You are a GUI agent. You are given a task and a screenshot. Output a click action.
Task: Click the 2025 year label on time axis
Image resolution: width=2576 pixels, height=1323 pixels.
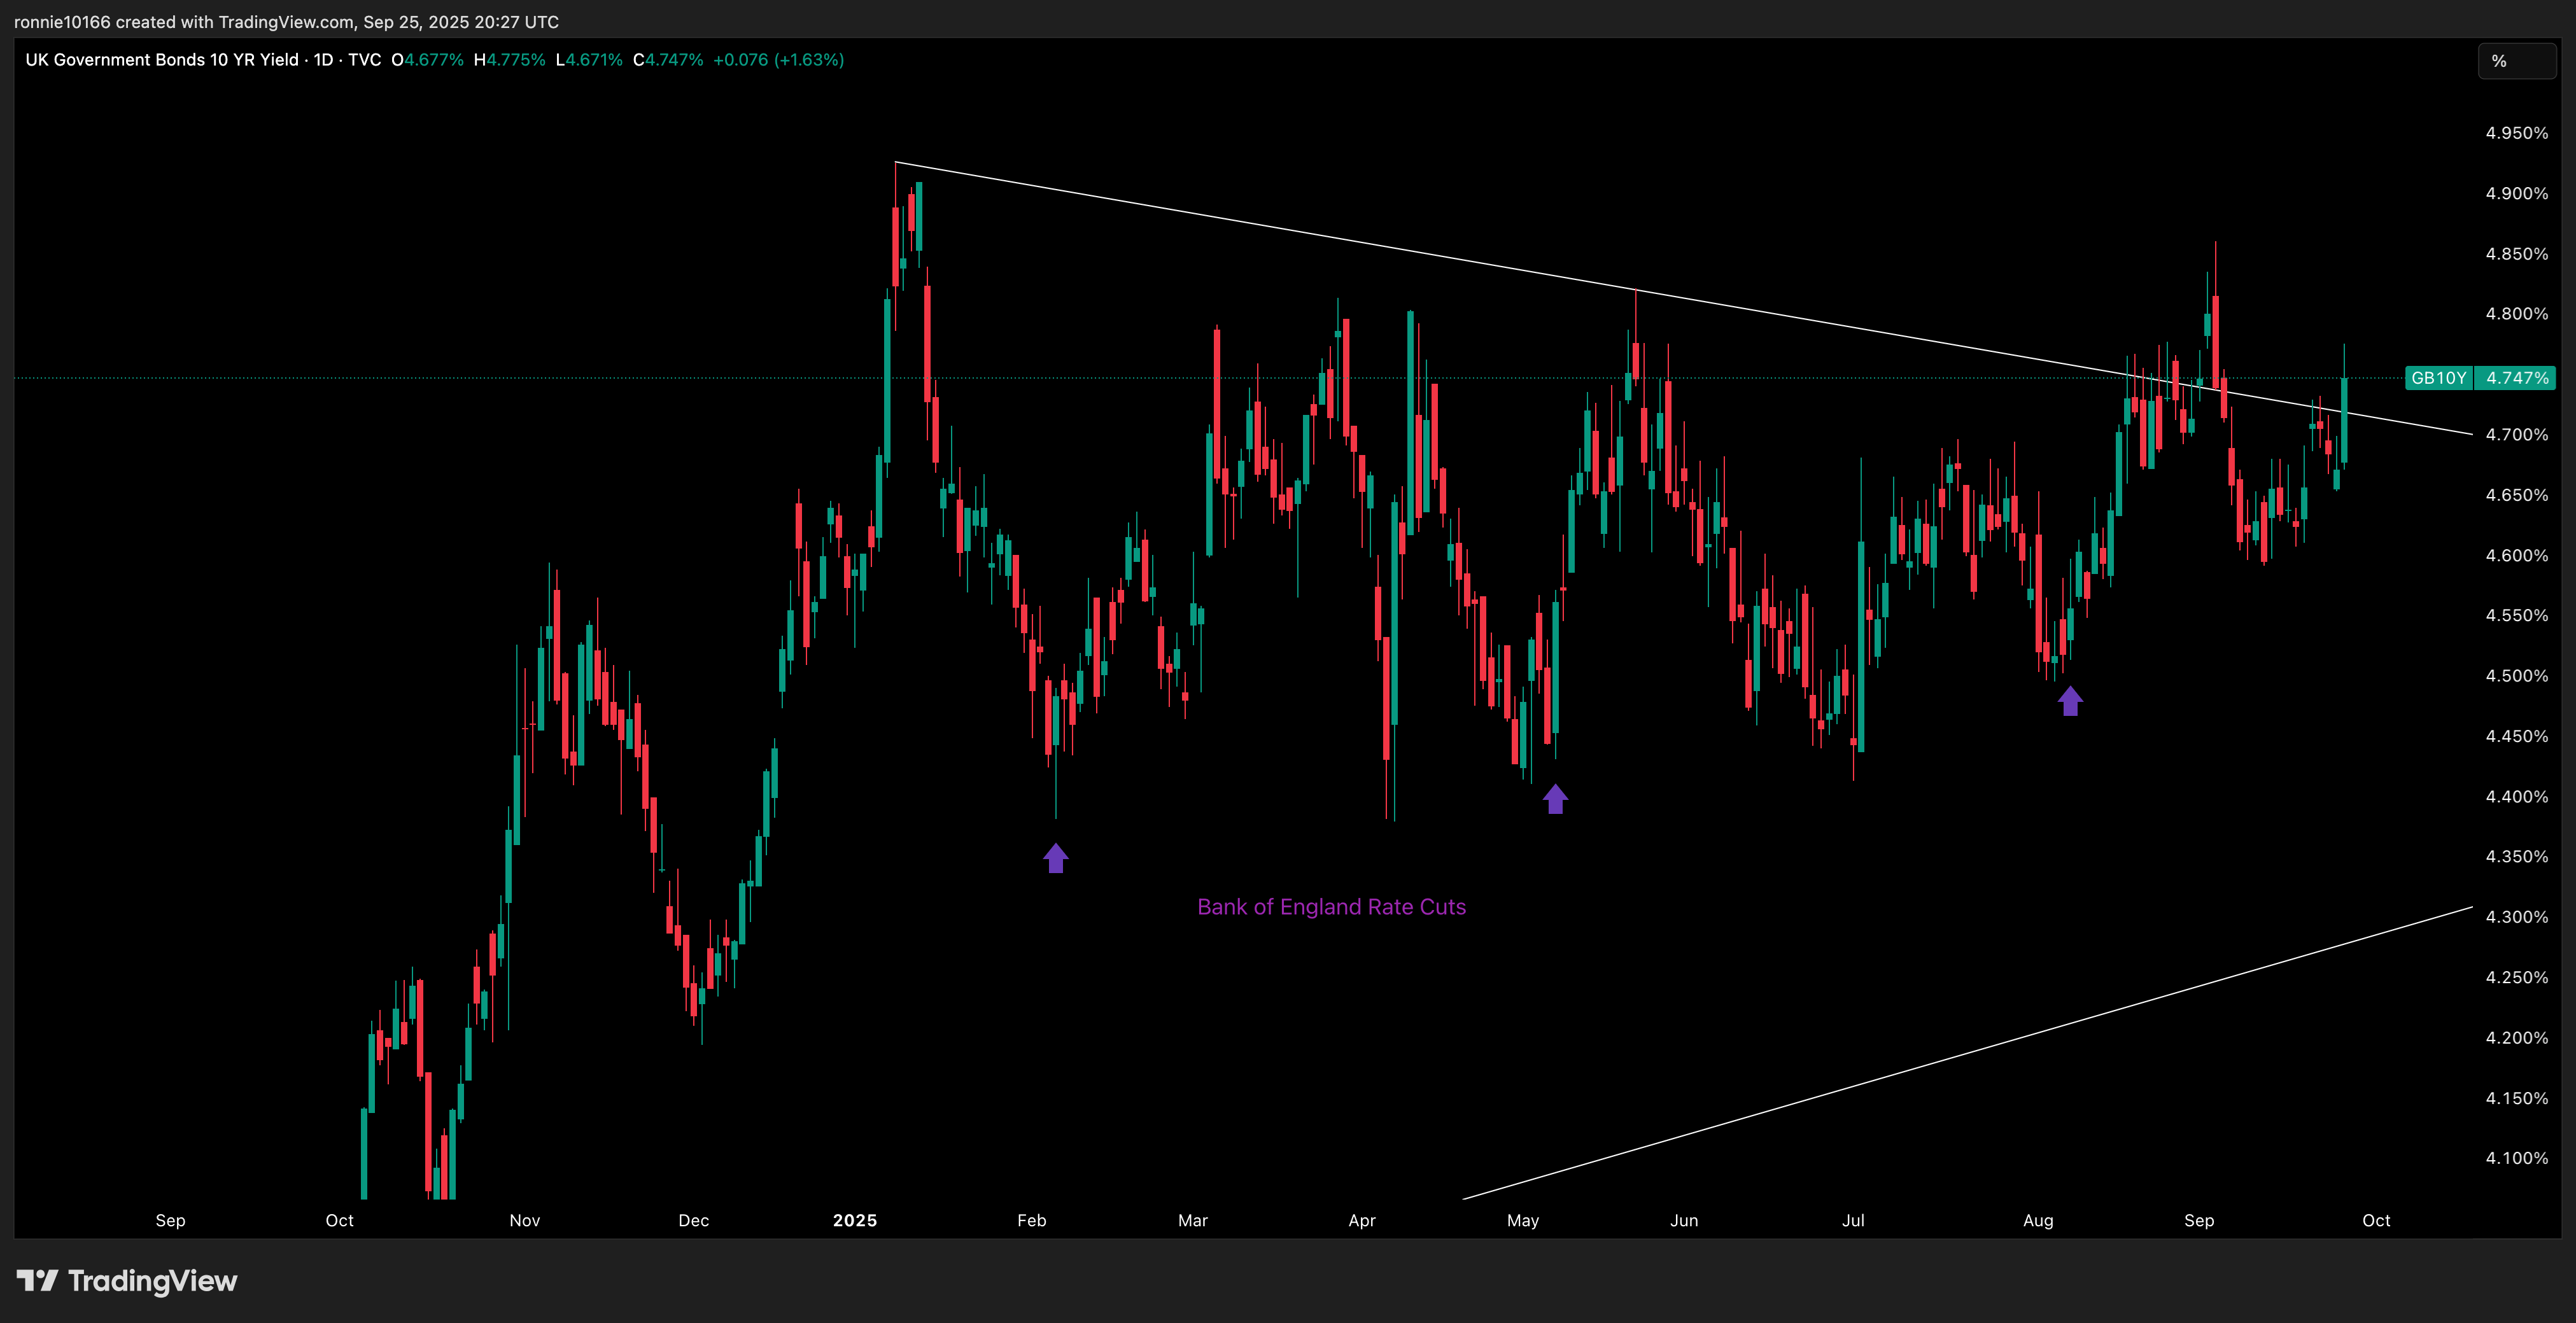point(855,1220)
